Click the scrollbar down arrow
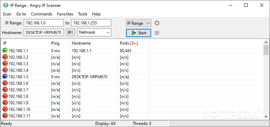 [266, 116]
